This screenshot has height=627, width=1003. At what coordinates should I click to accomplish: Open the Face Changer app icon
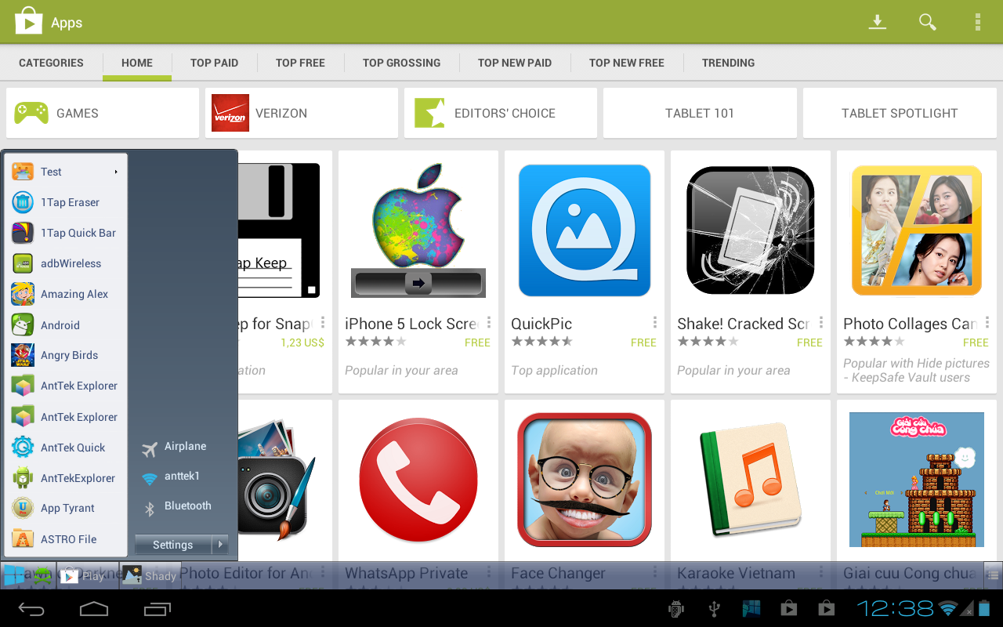pyautogui.click(x=585, y=480)
